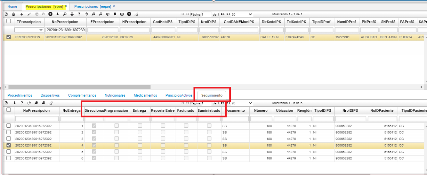
Task: Click the printer icon in top toolbar
Action: coord(72,14)
